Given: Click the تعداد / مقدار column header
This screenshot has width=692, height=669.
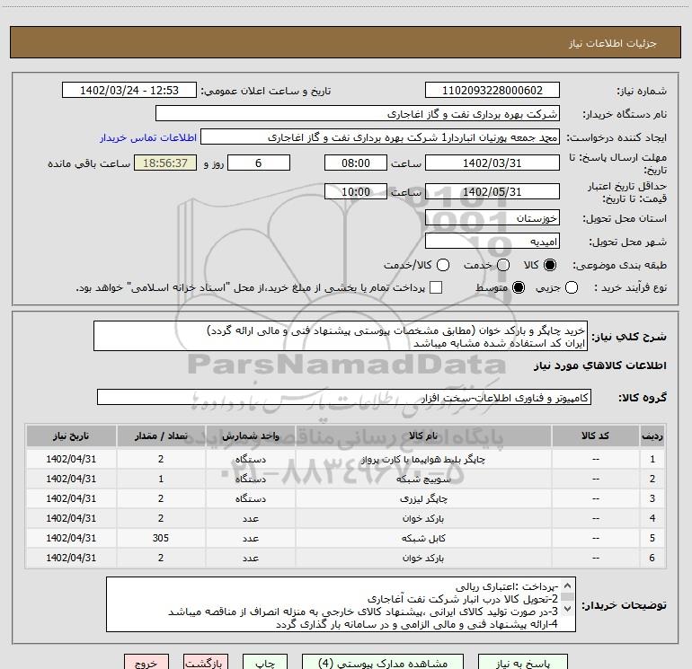Looking at the screenshot, I should coord(161,436).
